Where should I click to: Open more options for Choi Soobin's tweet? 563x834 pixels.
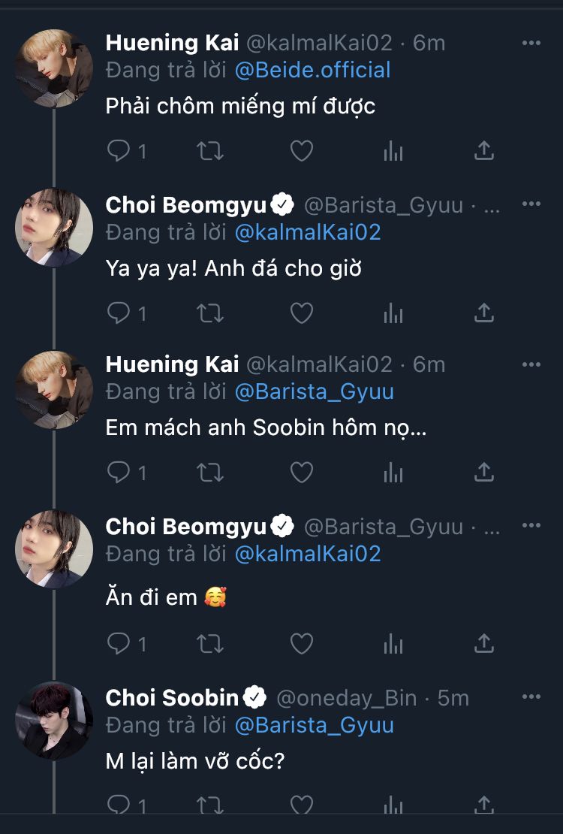pos(531,698)
